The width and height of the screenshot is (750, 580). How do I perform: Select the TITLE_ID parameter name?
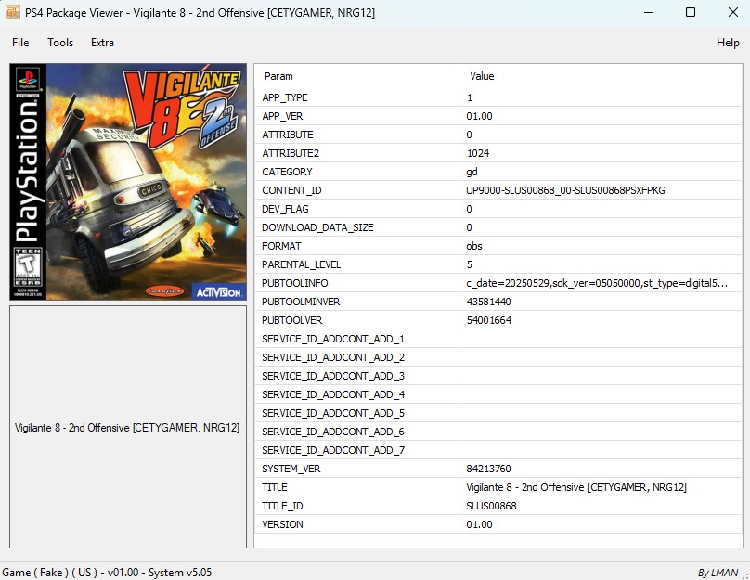point(282,507)
